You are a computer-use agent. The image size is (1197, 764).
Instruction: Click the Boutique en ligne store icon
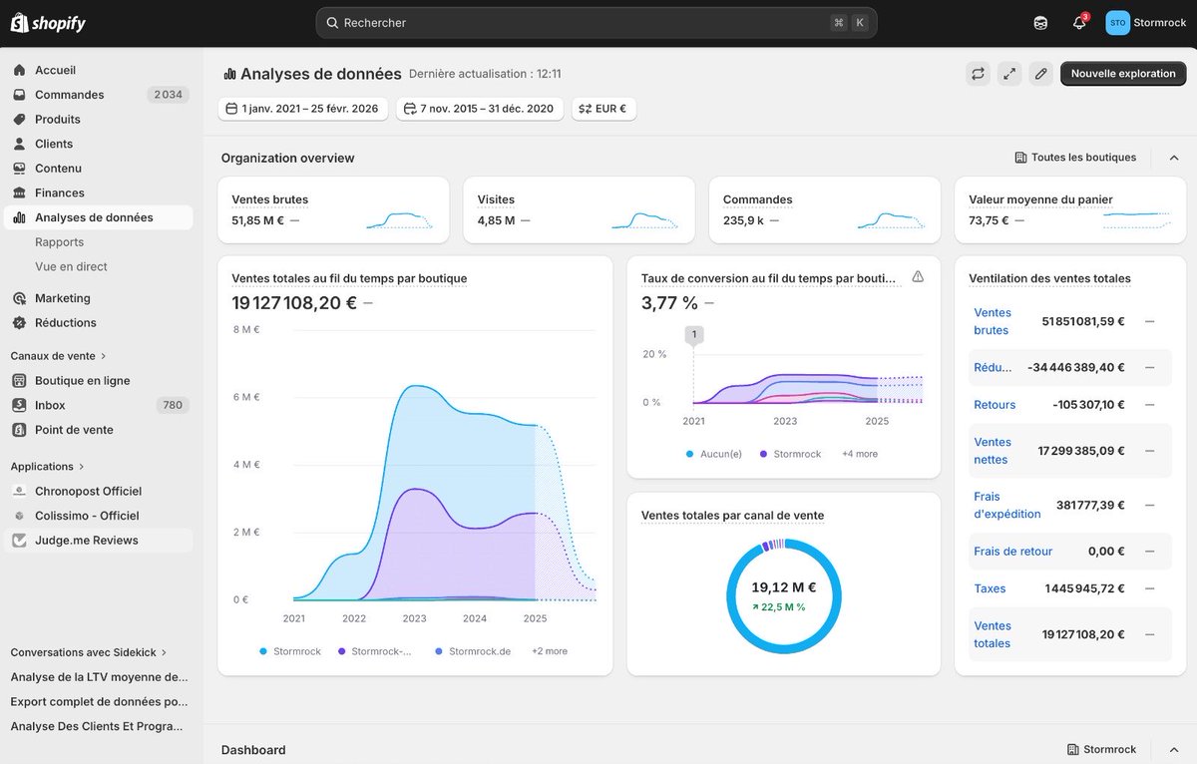point(20,380)
